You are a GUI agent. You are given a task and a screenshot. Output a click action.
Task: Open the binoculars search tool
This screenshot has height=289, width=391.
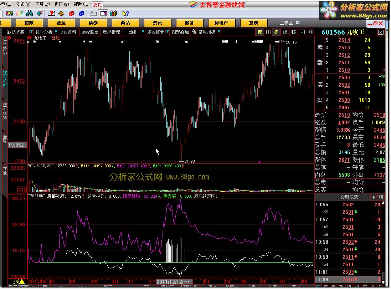click(x=30, y=13)
